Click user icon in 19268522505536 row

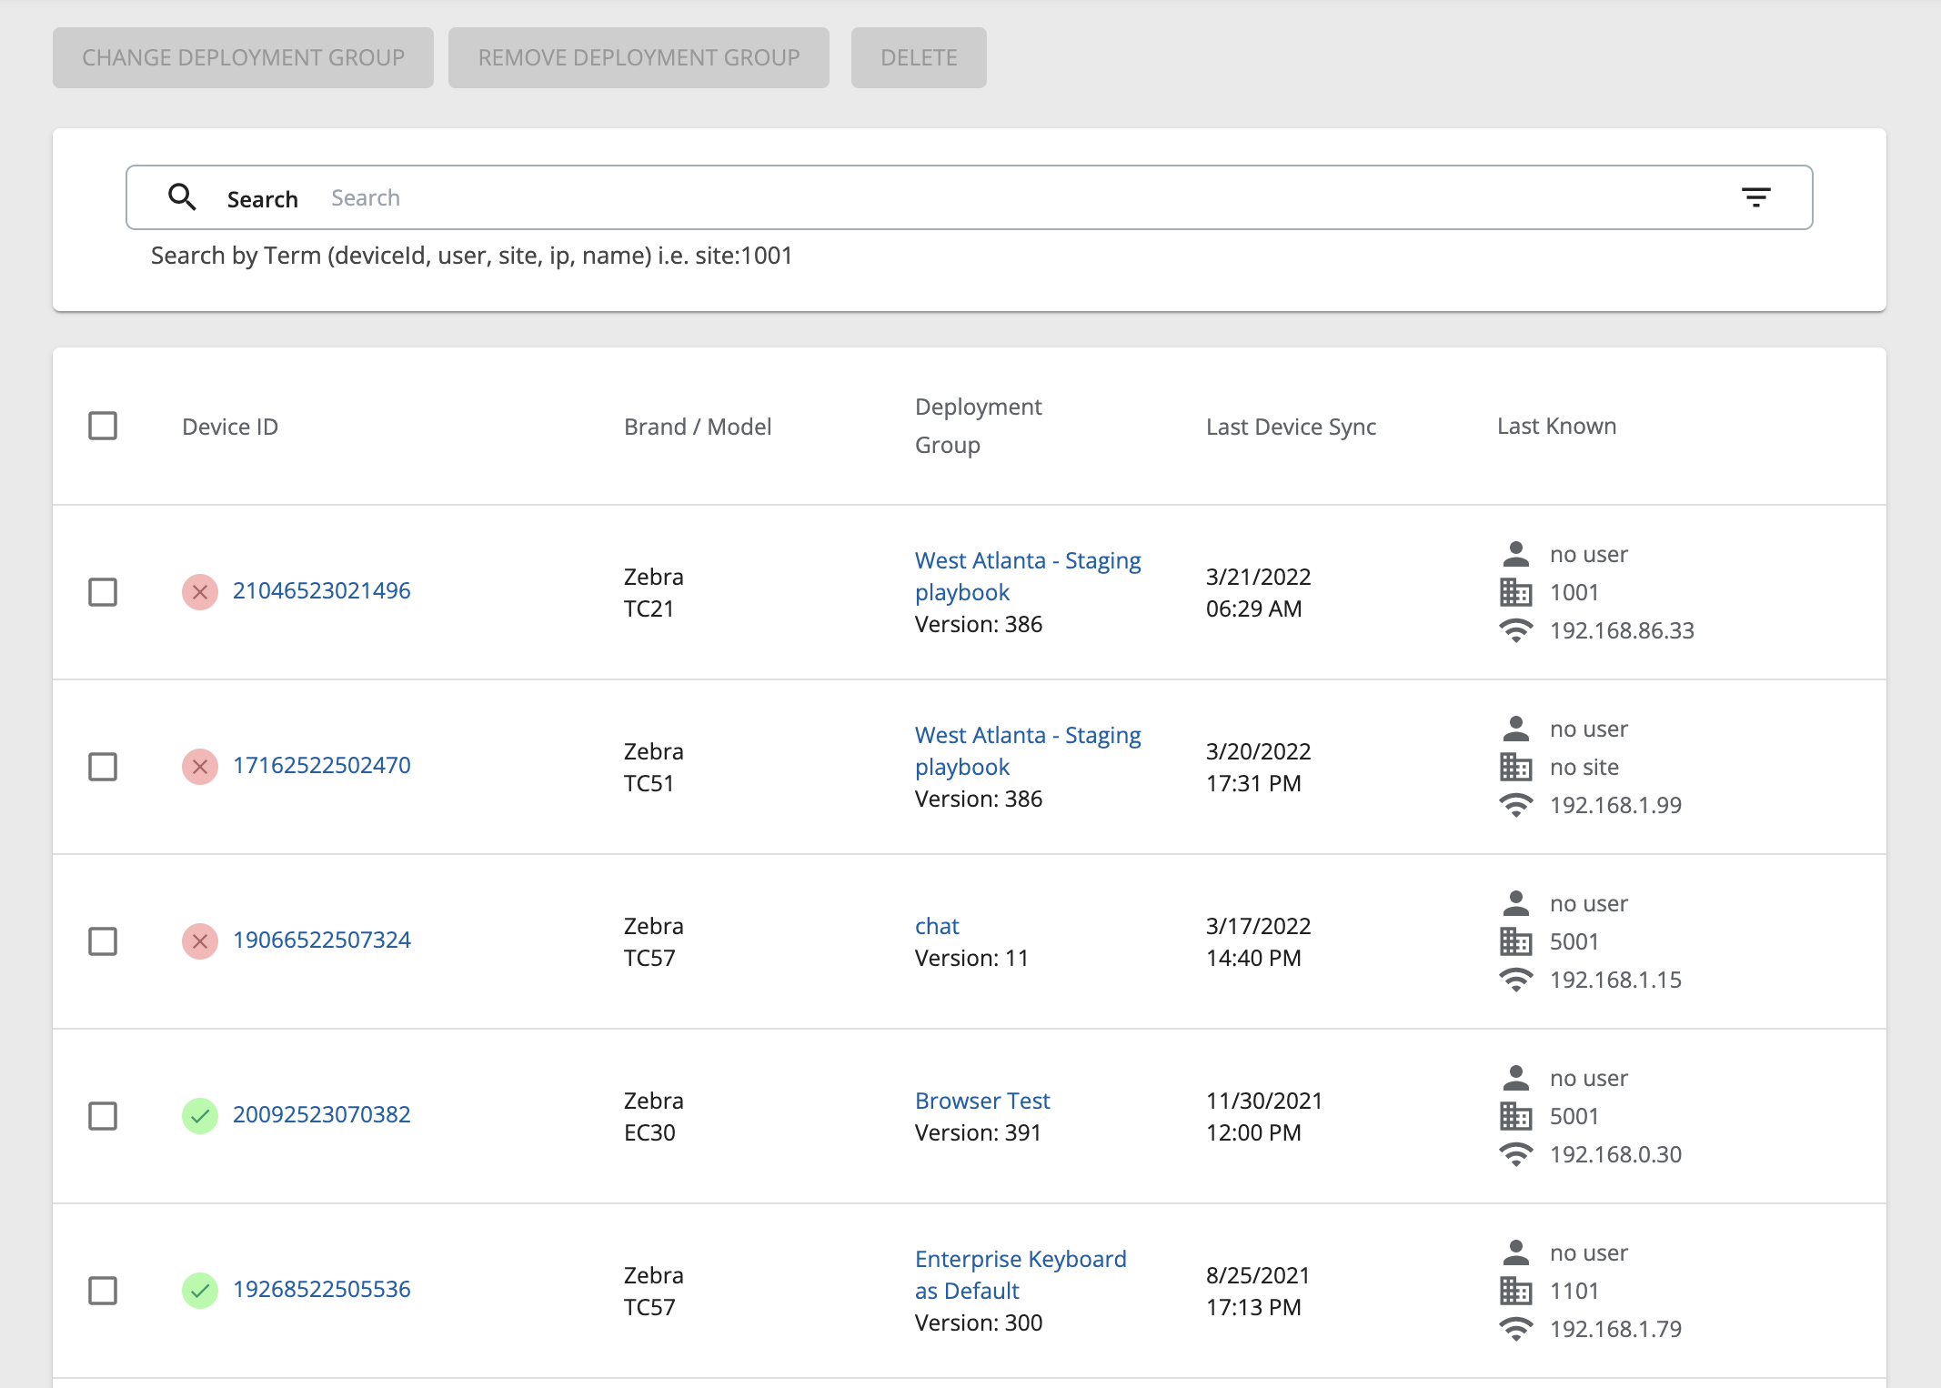[1515, 1252]
